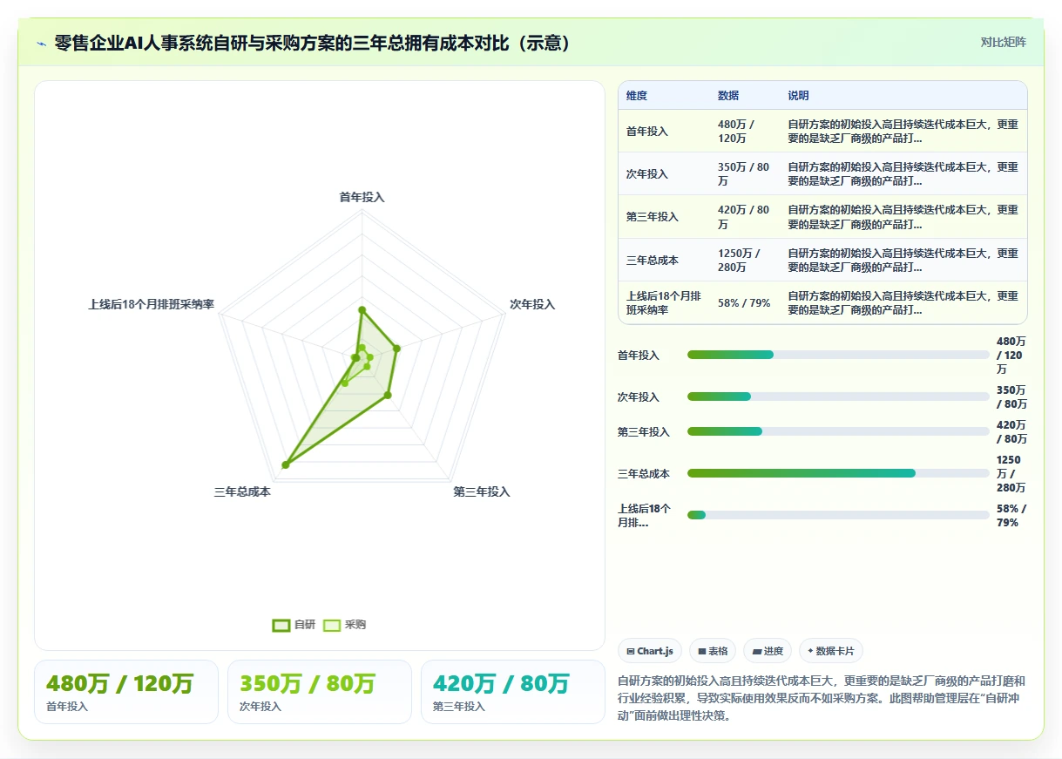The height and width of the screenshot is (759, 1062).
Task: Select the 表格 tag chip
Action: point(713,651)
